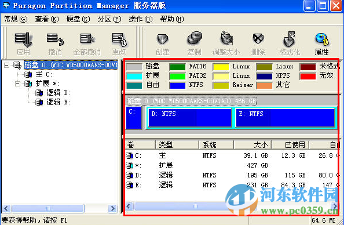Click the 撤消 (Undo) toolbar icon

point(55,40)
